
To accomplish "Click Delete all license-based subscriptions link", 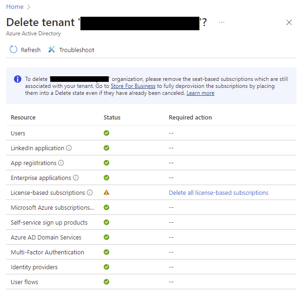I will click(218, 193).
